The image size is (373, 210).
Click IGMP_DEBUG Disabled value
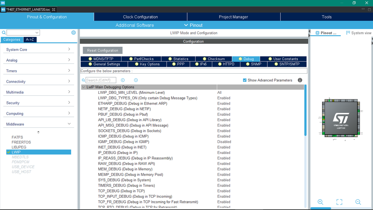pyautogui.click(x=224, y=142)
